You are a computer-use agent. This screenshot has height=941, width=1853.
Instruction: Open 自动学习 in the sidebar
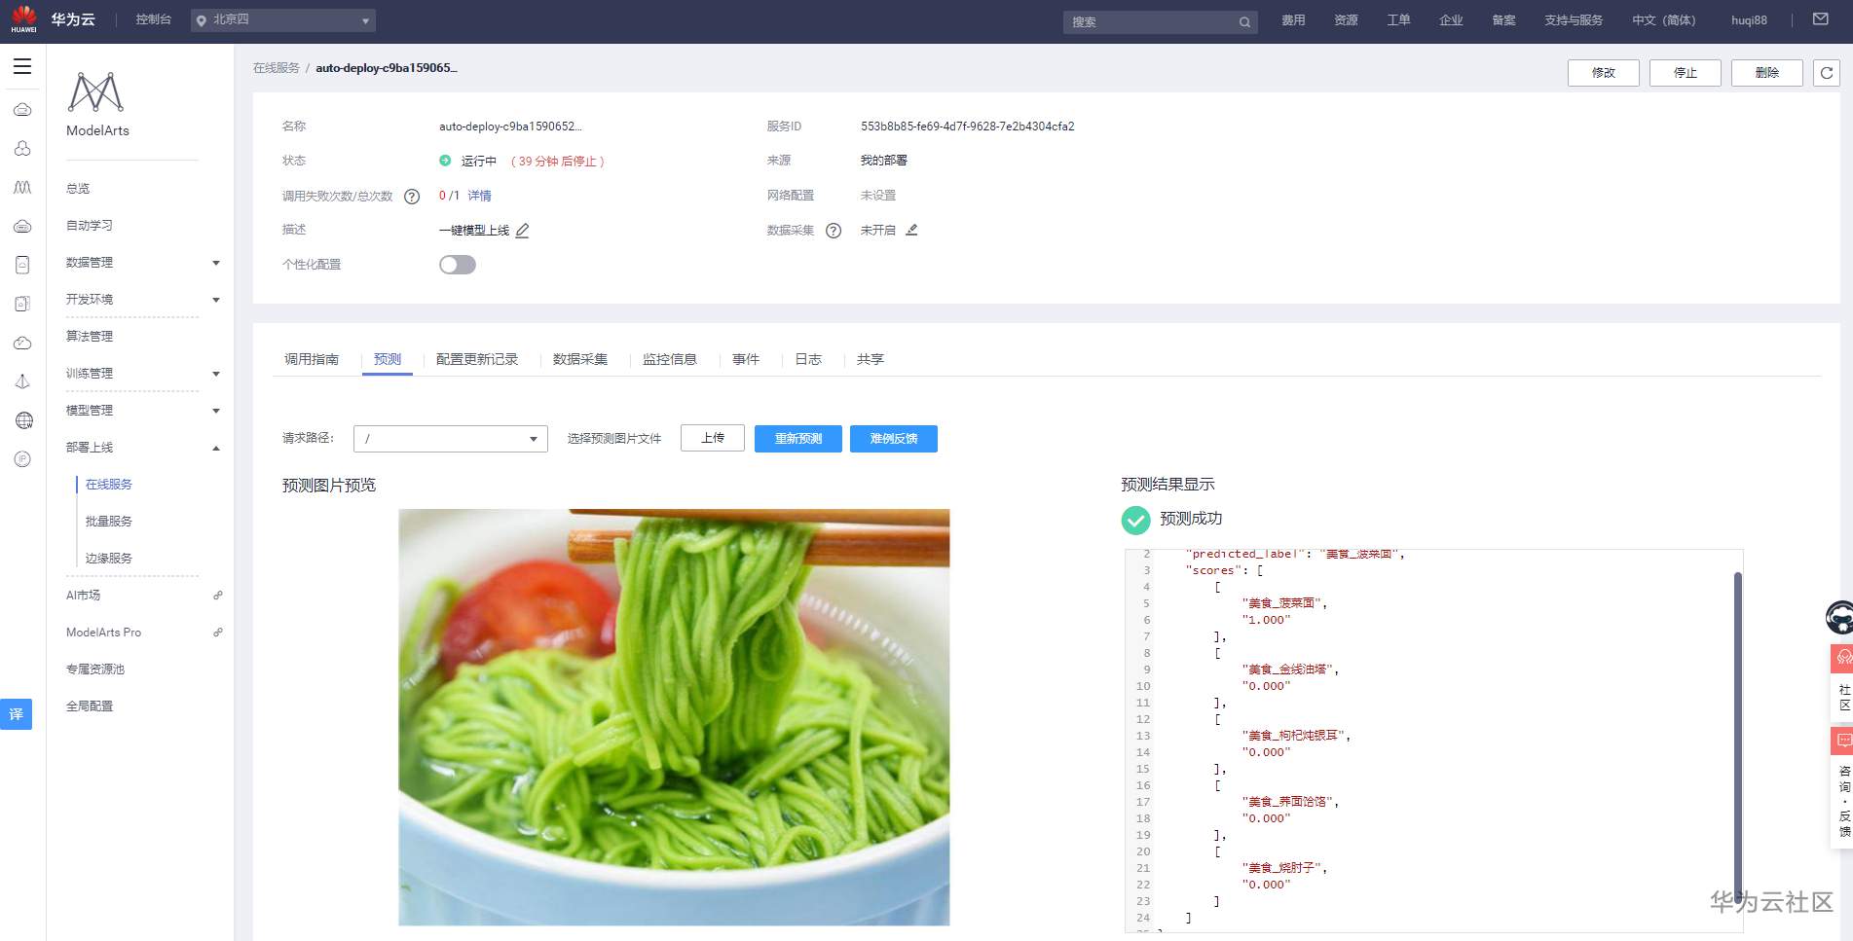pyautogui.click(x=90, y=226)
